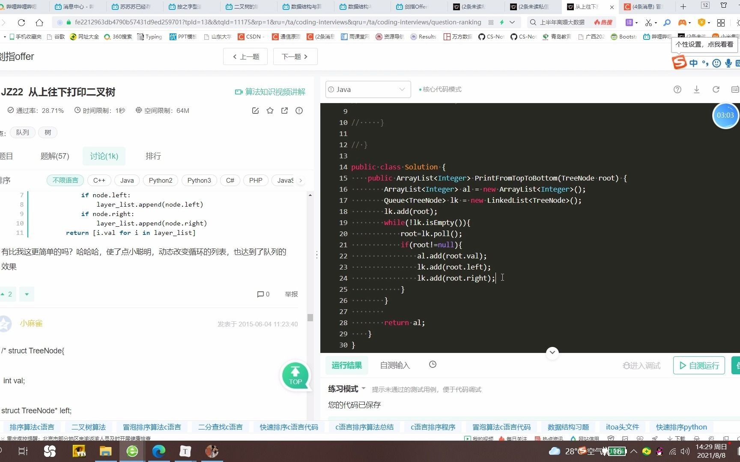Click the 树 knowledge tag
Screen dimensions: 740x462
pos(48,132)
